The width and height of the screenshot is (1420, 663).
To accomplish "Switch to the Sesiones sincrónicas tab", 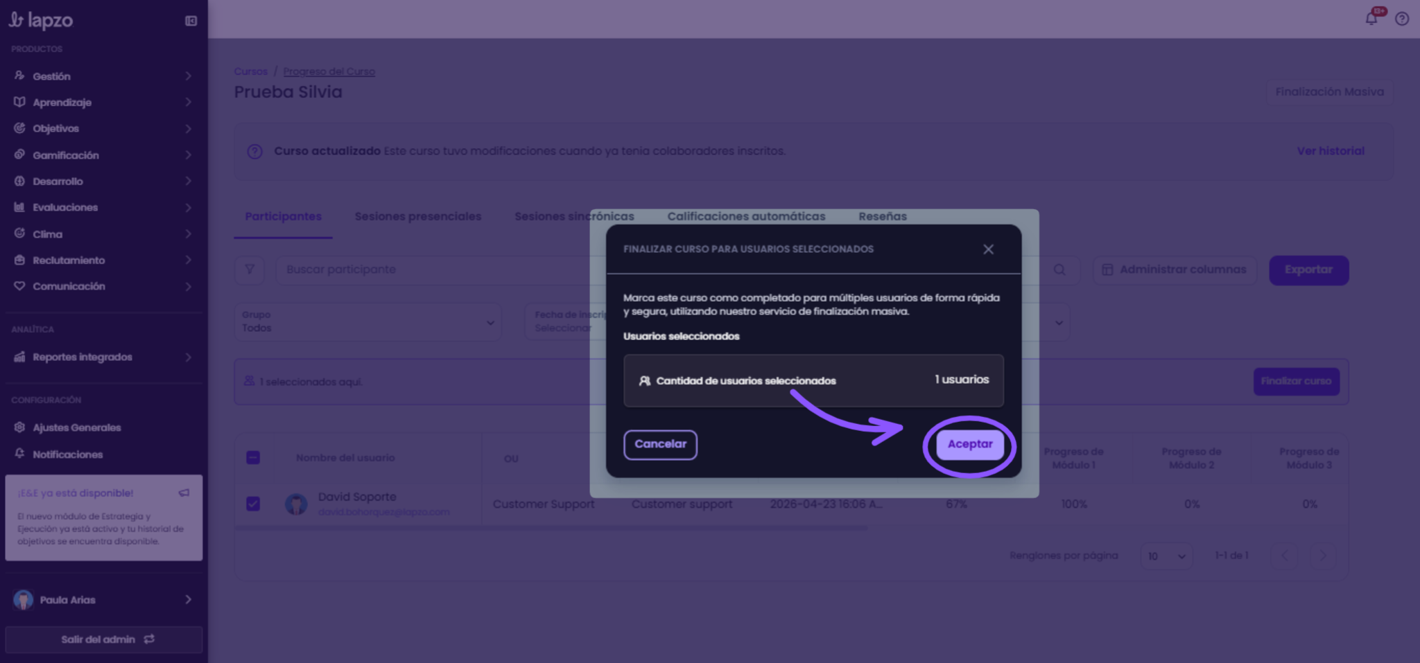I will tap(574, 216).
